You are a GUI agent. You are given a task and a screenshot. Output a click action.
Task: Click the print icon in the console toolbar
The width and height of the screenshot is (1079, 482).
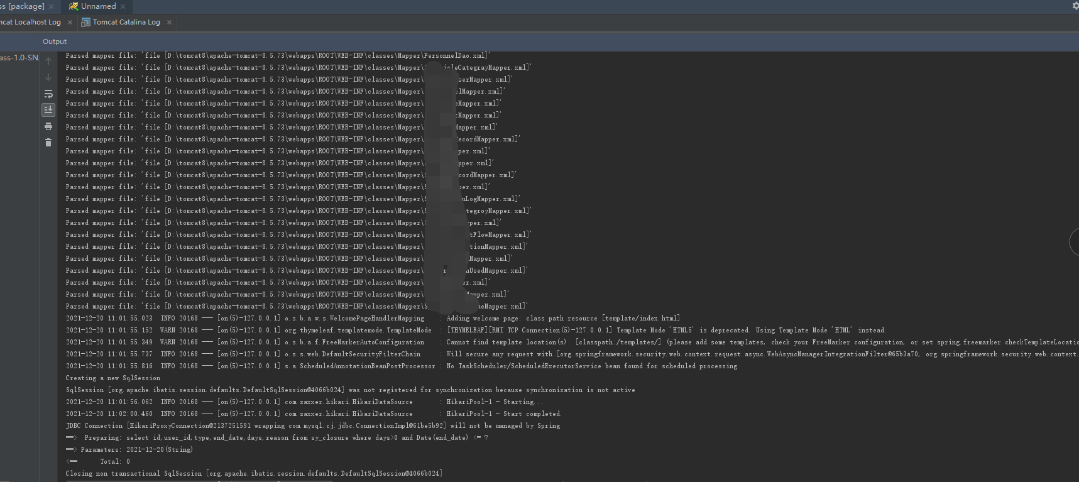tap(48, 126)
